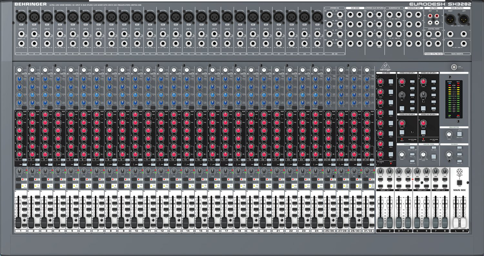Image resolution: width=484 pixels, height=256 pixels.
Task: Select the AUX SENDS 8 level knob
Action: click(380, 154)
